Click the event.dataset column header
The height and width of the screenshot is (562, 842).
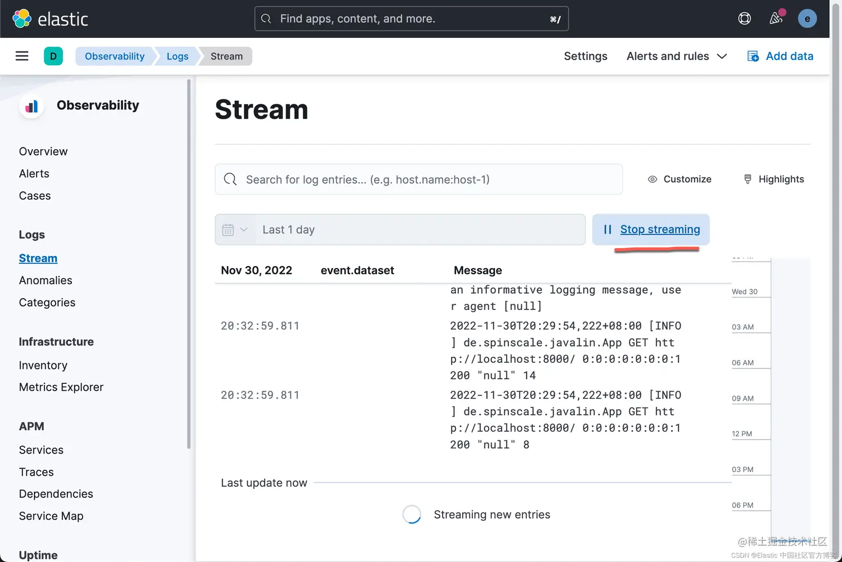pos(358,270)
